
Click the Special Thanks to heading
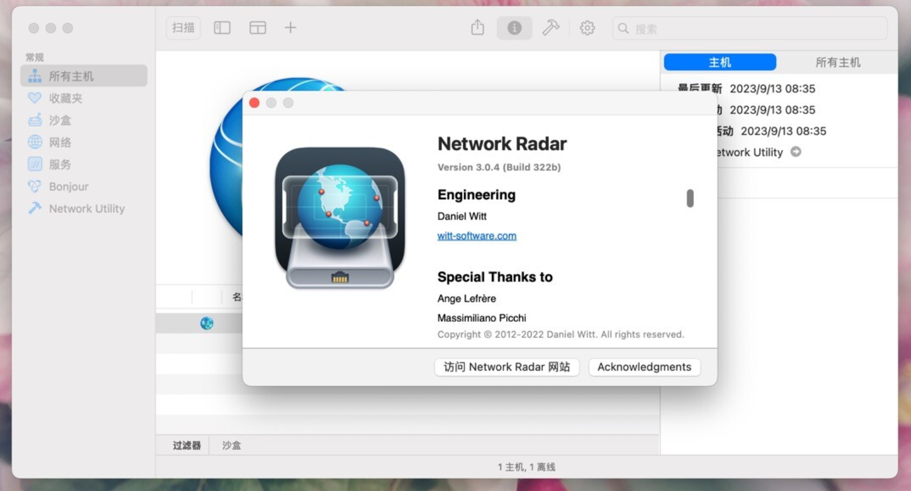[495, 277]
